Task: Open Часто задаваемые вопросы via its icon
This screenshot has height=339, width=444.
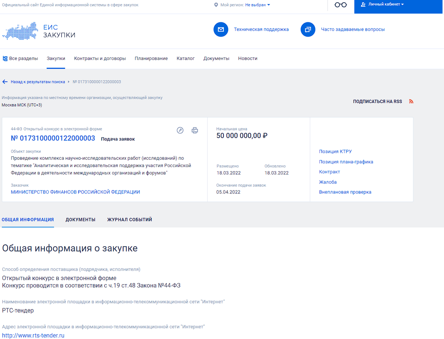Action: coord(308,29)
